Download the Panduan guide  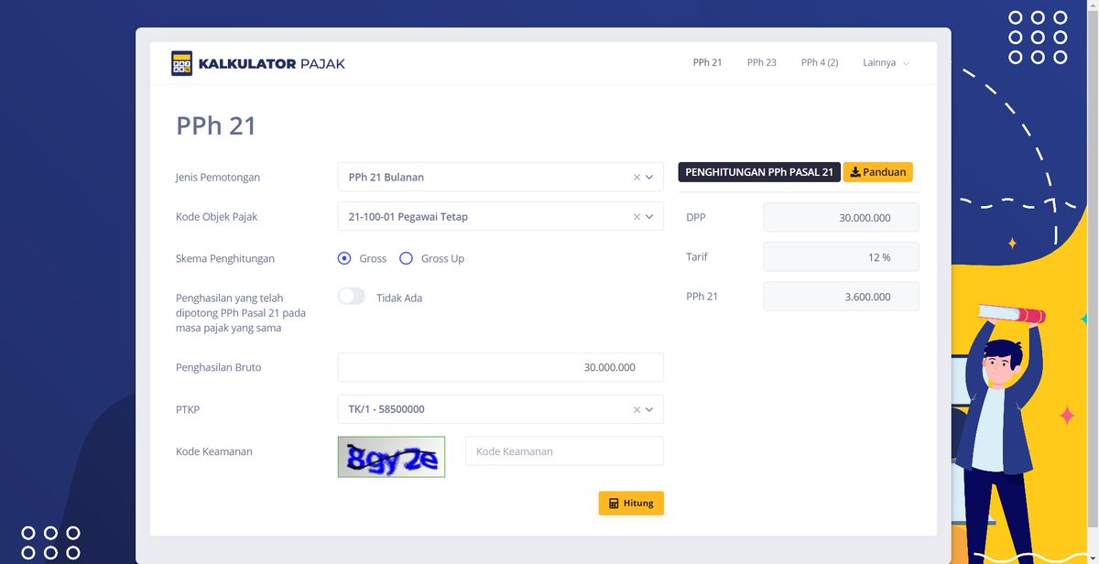point(877,172)
